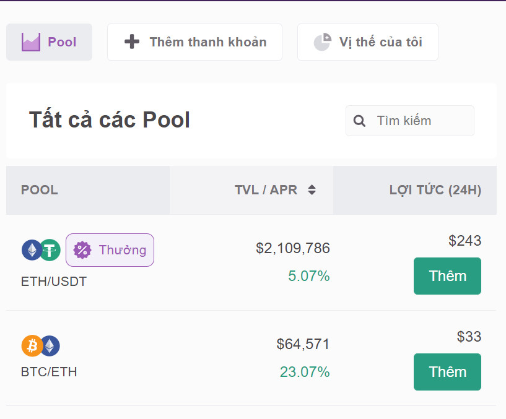Click the TVL / APR column header
Screen dimensions: 506x419
(x=266, y=189)
